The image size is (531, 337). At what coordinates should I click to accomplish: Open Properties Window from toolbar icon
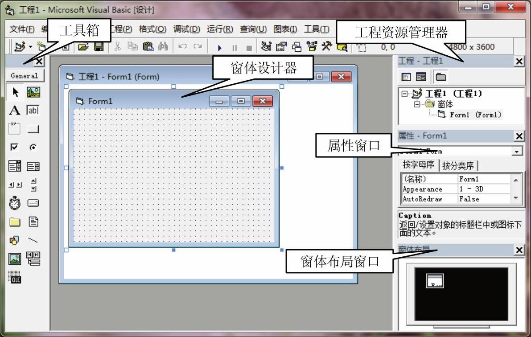(x=281, y=46)
